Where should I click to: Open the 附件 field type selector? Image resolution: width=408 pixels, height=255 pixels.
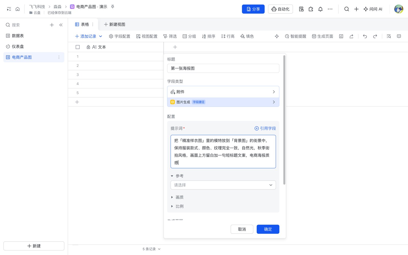223,92
